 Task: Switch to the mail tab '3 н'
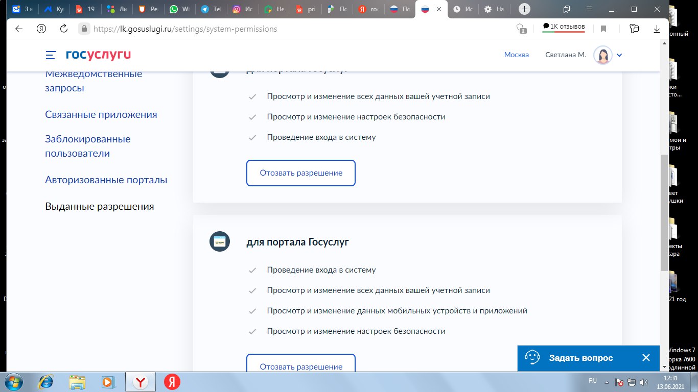click(x=24, y=9)
